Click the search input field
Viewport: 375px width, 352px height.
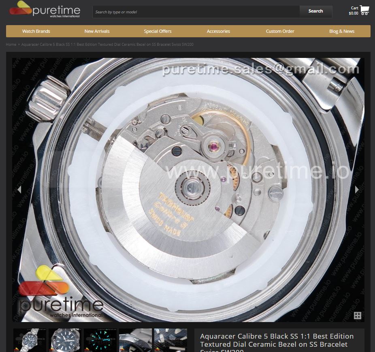196,12
